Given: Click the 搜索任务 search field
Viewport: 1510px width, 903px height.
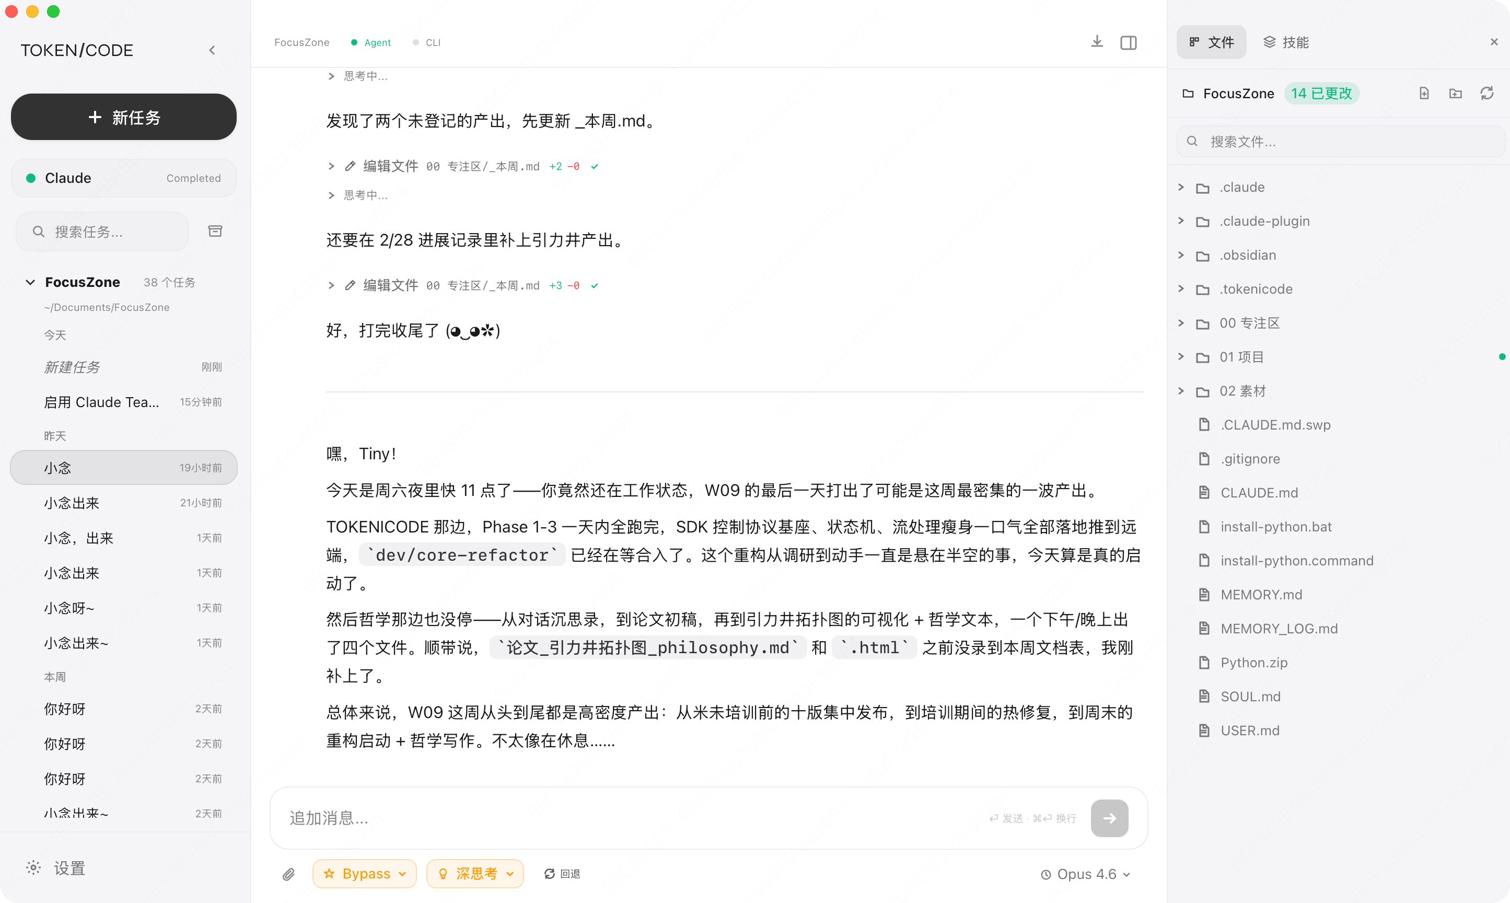Looking at the screenshot, I should (102, 231).
